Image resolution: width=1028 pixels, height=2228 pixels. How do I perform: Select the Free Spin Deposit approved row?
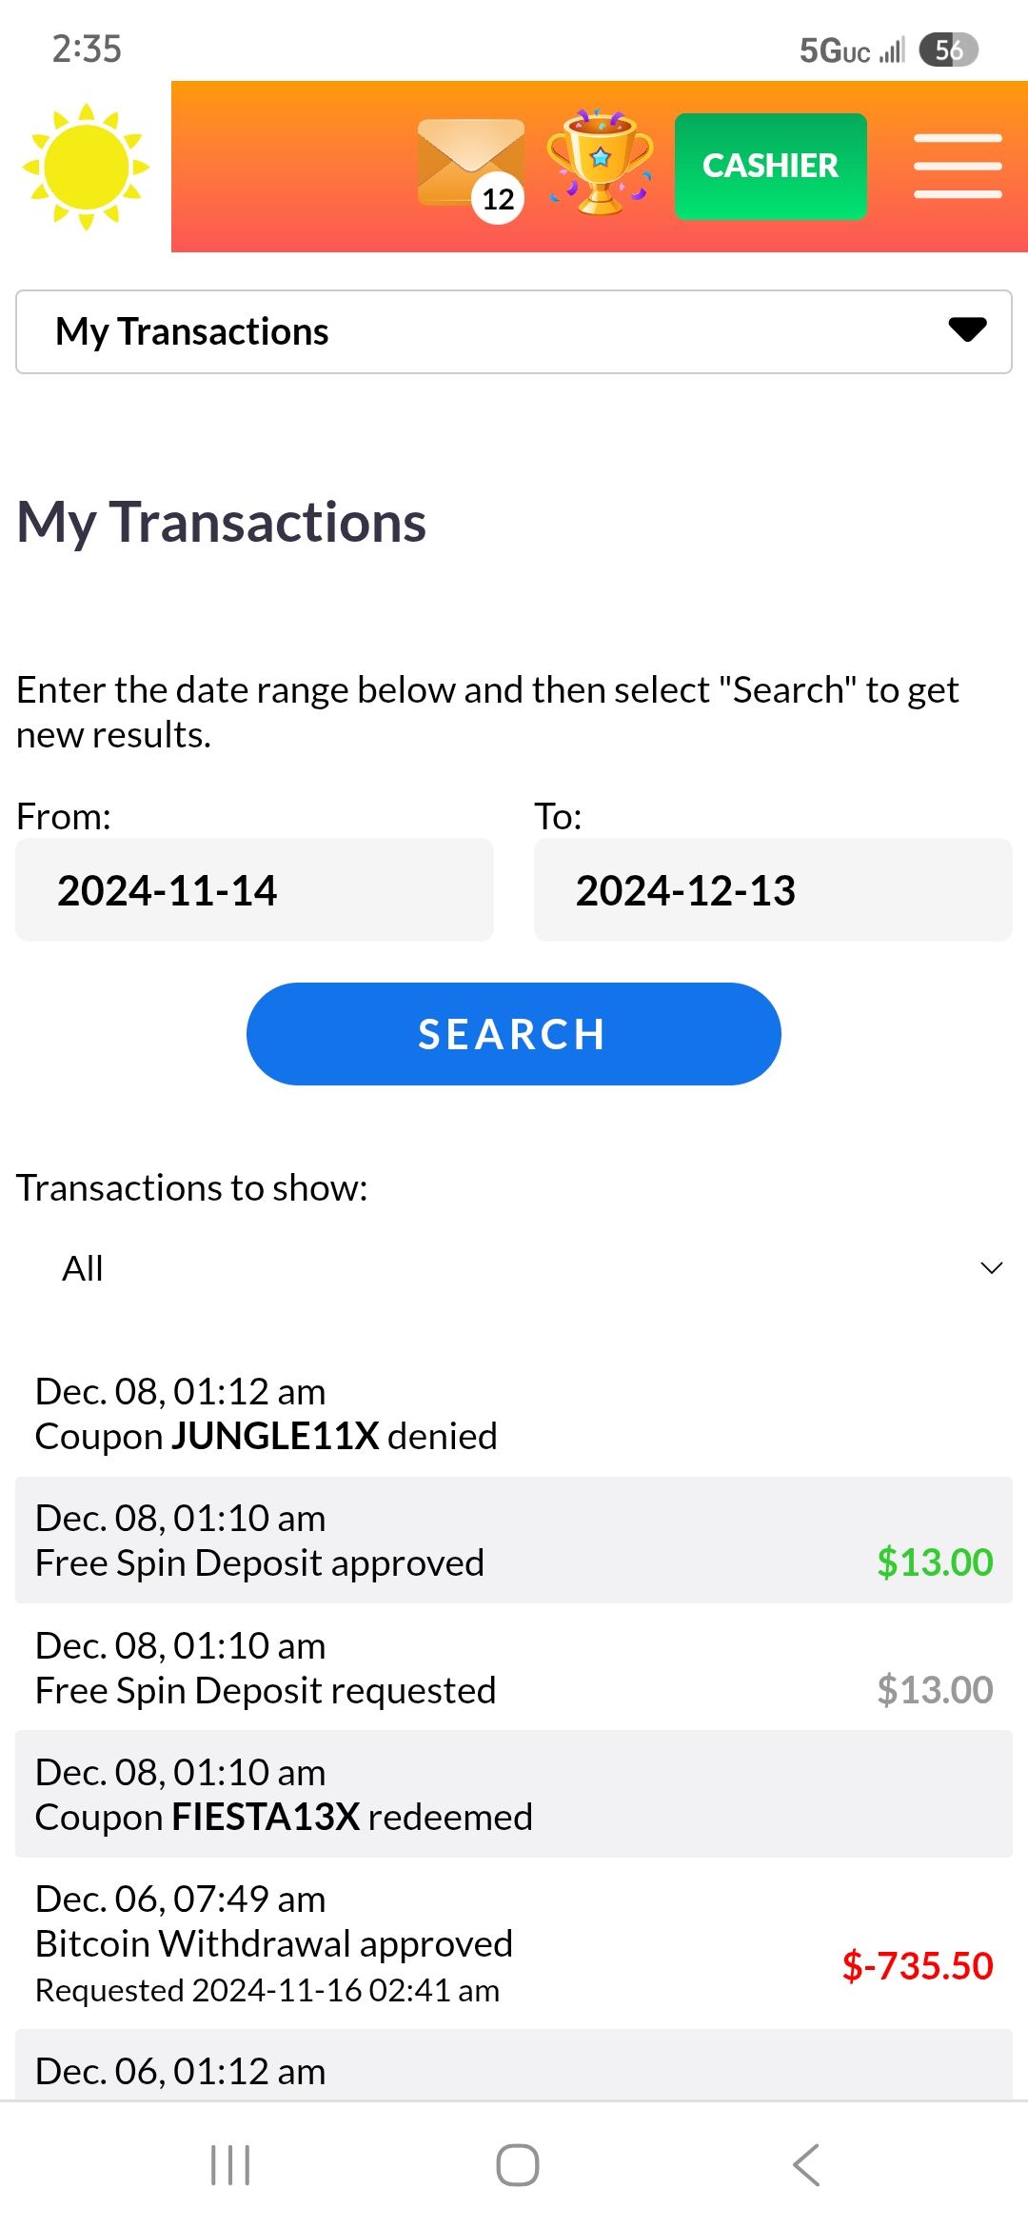[514, 1541]
